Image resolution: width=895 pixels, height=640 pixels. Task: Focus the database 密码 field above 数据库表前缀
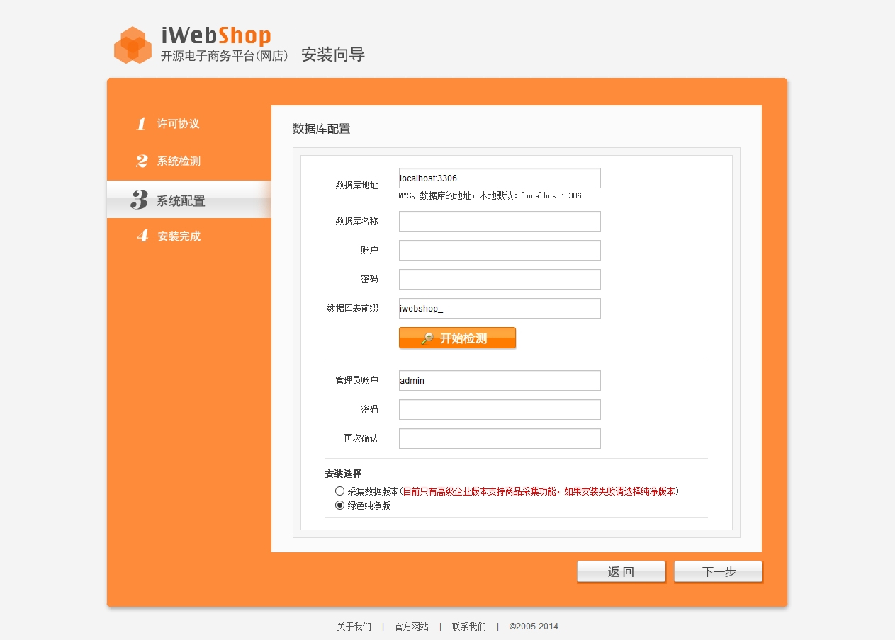click(x=500, y=279)
